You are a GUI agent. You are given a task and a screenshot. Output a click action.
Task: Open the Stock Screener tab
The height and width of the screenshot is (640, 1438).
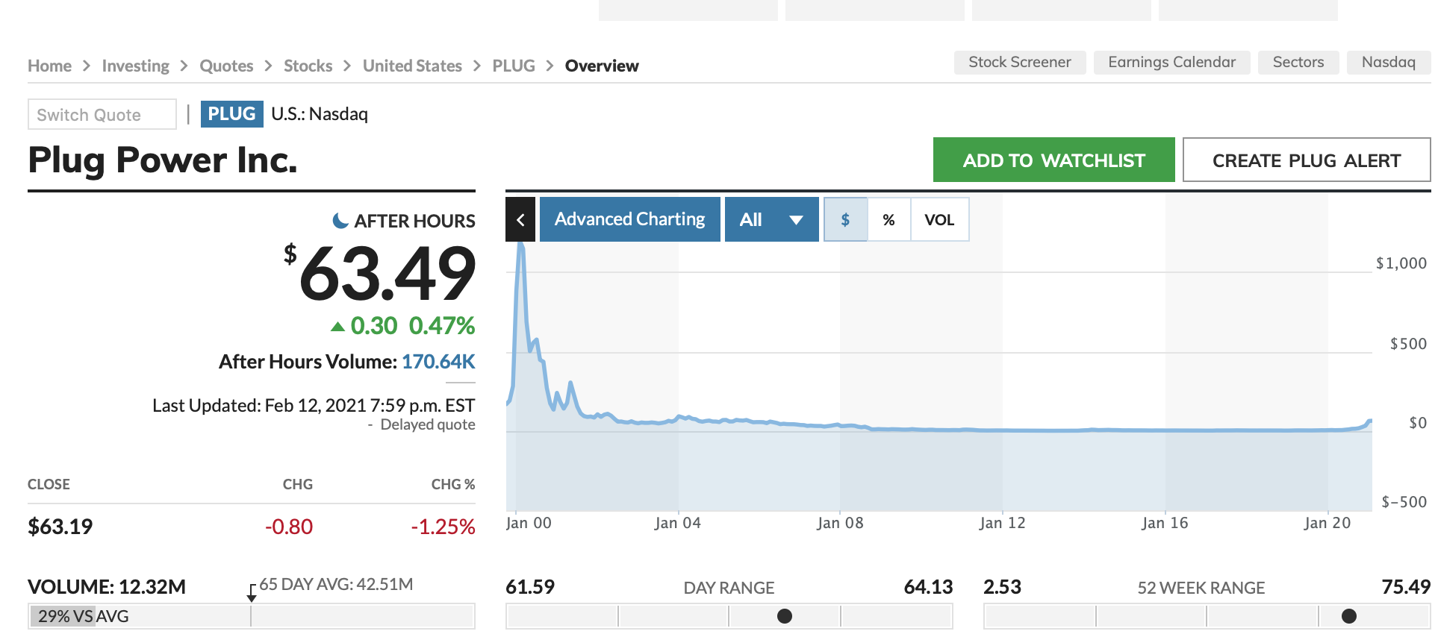click(1019, 62)
